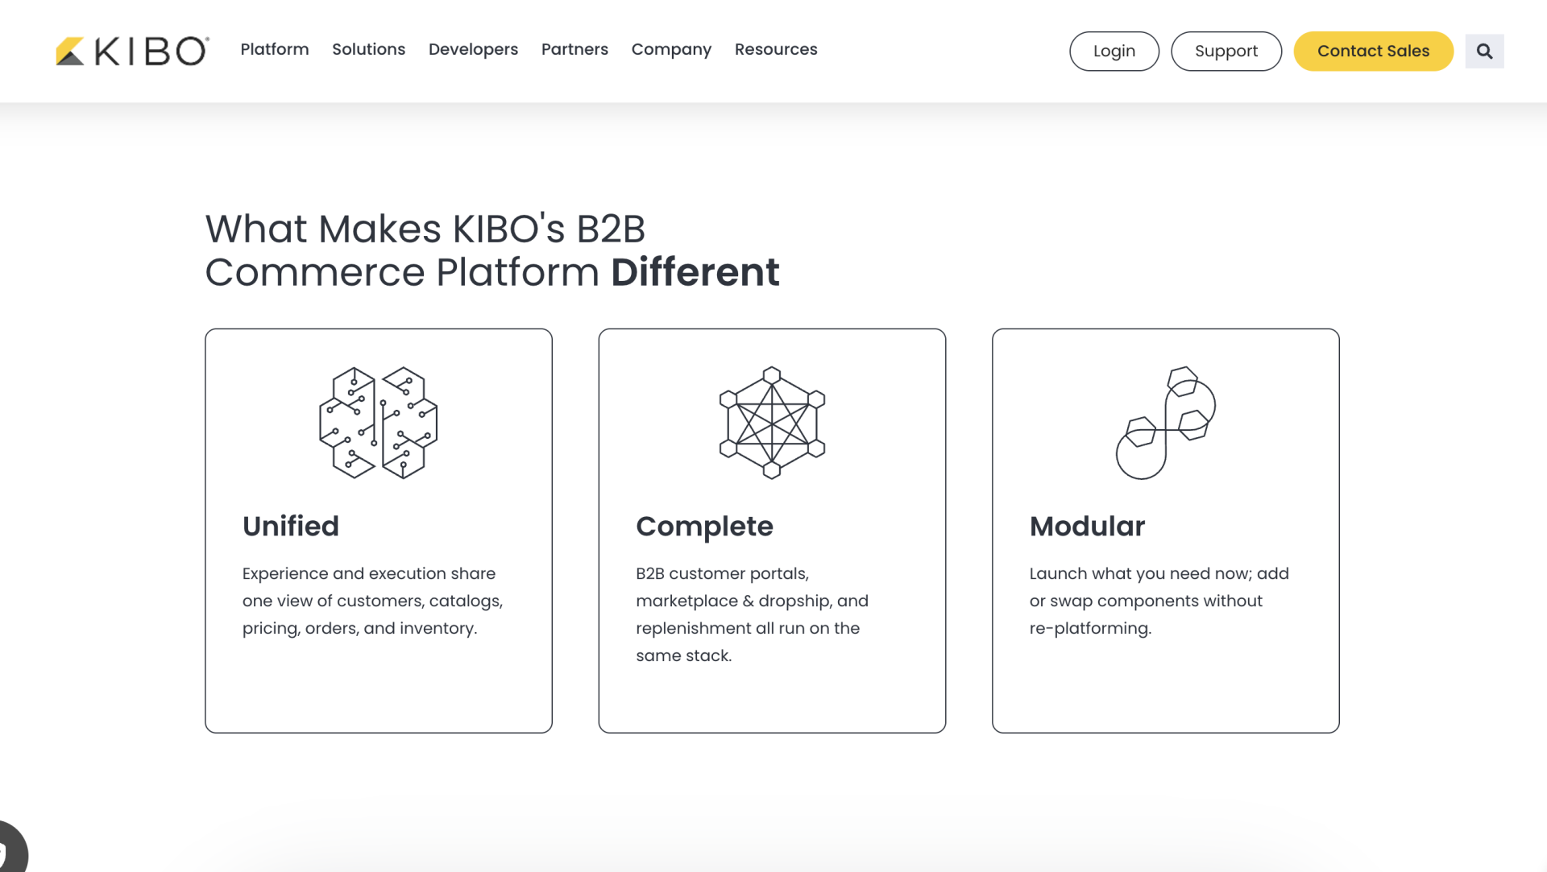
Task: Open the Resources menu
Action: (776, 50)
